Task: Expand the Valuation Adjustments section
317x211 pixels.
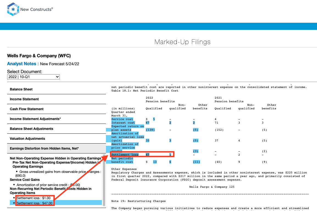Action: coord(57,139)
